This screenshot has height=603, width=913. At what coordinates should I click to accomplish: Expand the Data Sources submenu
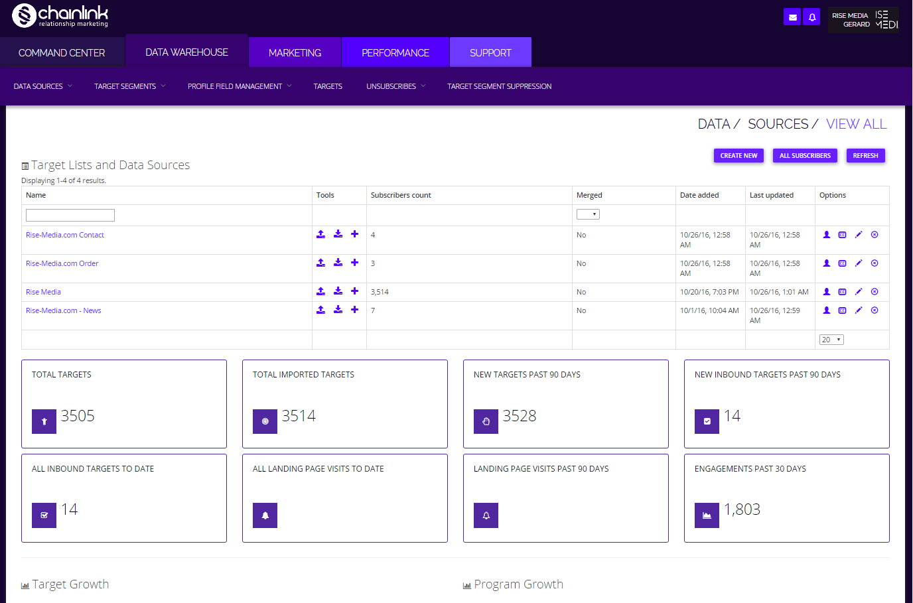[43, 86]
